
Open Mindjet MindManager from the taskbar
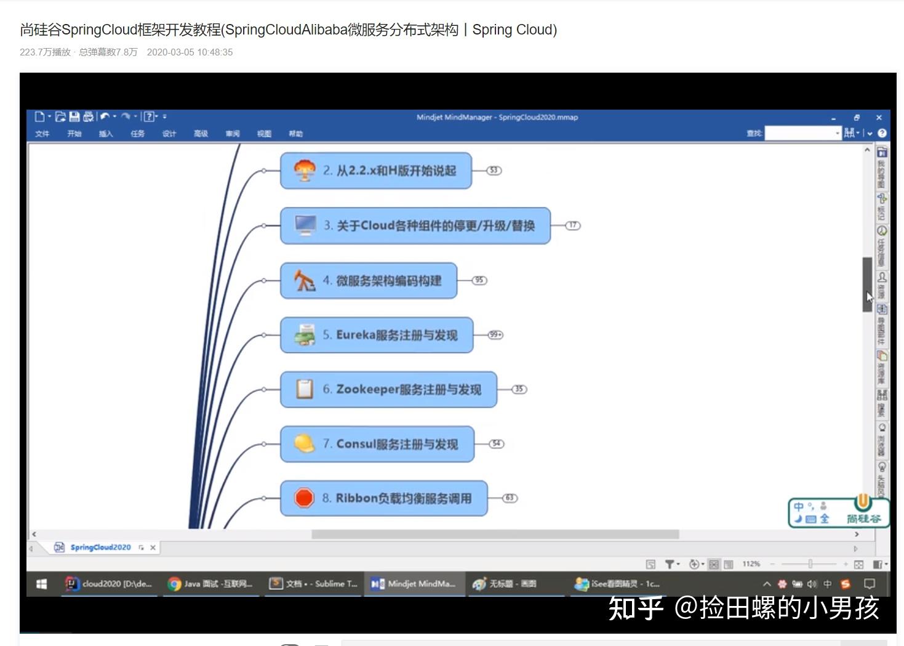click(414, 583)
